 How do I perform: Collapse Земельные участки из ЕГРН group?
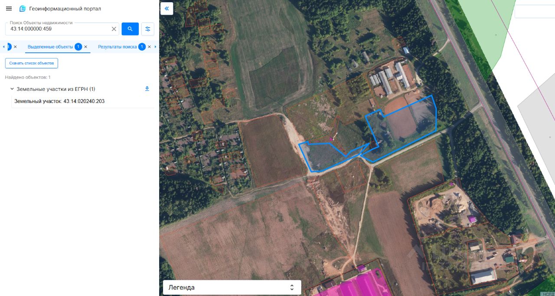12,89
